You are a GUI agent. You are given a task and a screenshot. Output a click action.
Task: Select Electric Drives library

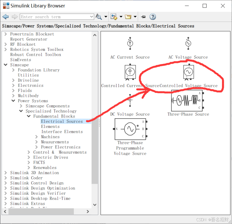pos(51,157)
